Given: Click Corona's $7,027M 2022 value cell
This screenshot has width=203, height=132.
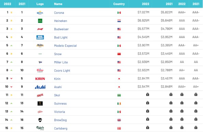Looking at the screenshot, I should point(143,12).
